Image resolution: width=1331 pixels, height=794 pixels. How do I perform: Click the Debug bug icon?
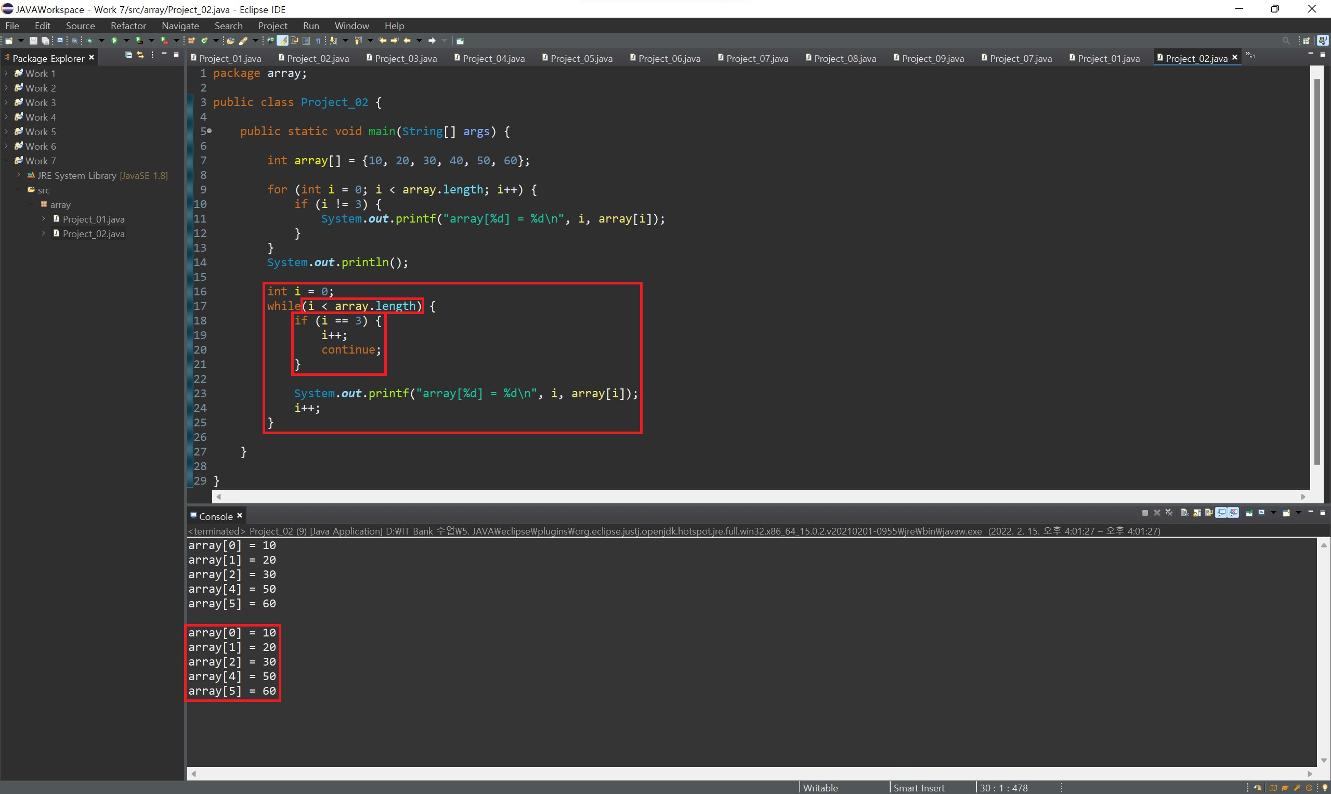(x=89, y=41)
